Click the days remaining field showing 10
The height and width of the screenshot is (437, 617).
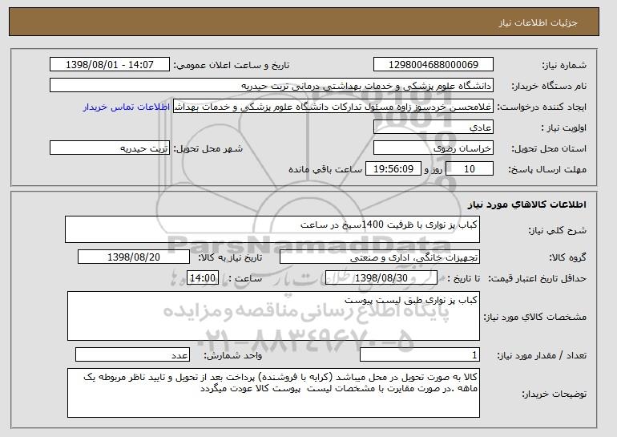point(470,169)
